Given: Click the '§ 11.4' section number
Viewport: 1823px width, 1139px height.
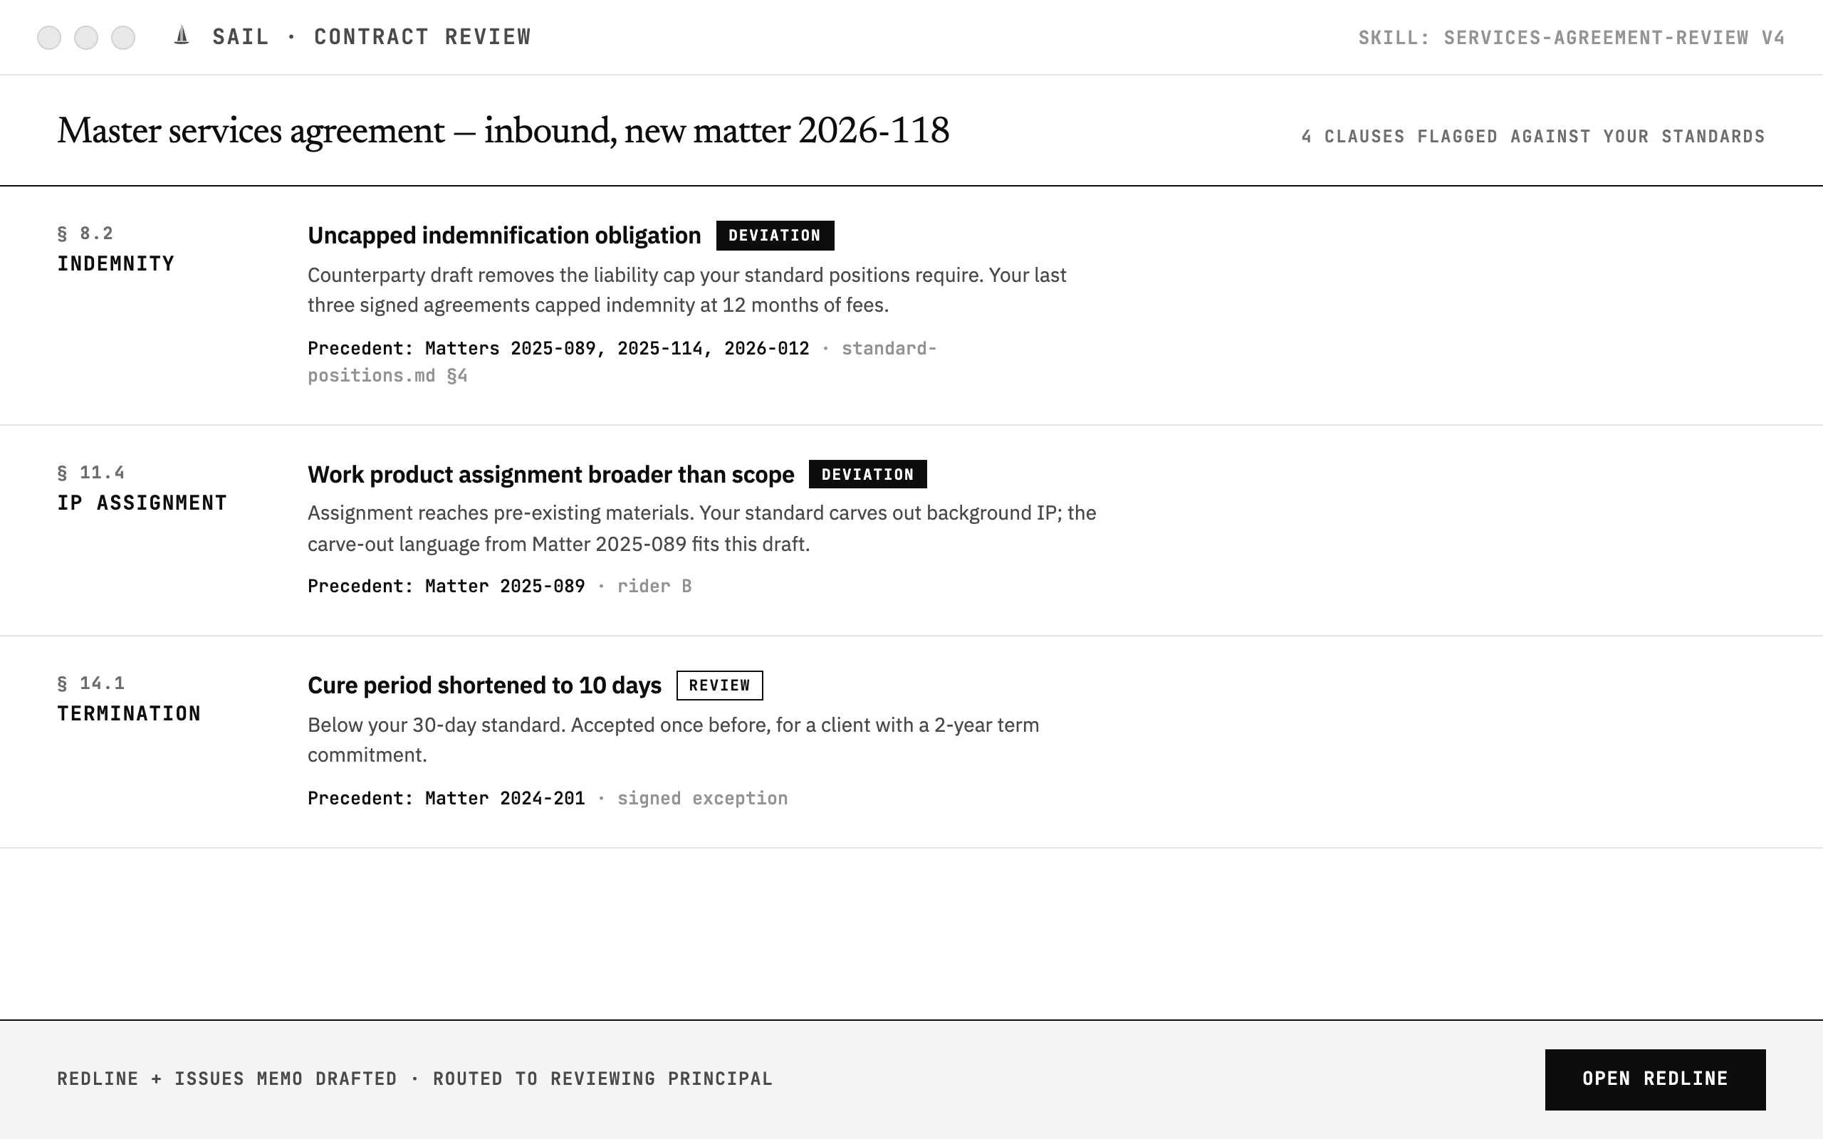Looking at the screenshot, I should (91, 472).
